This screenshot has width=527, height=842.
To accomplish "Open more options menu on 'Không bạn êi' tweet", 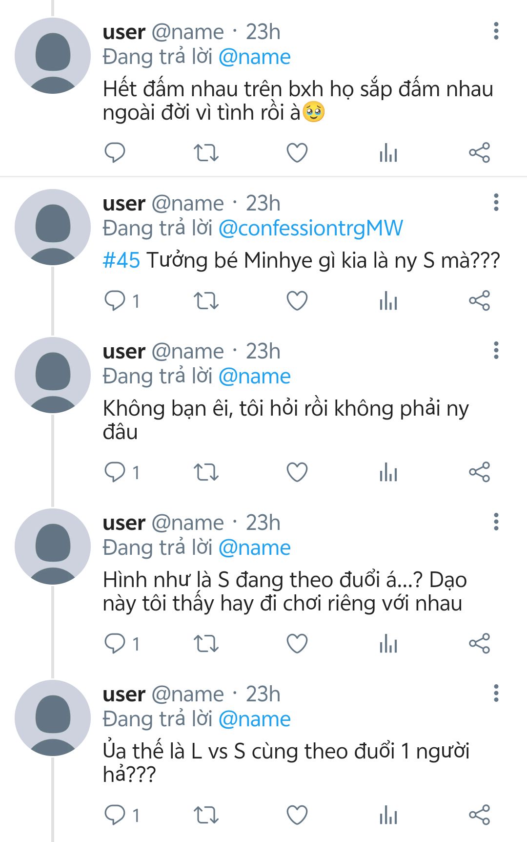I will 496,351.
